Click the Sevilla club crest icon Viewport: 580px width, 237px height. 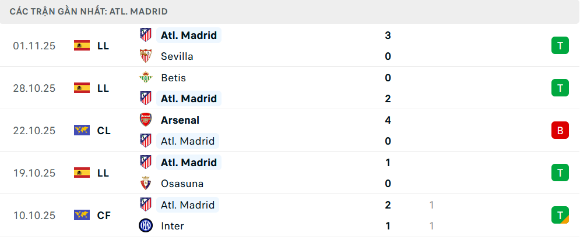tap(145, 56)
